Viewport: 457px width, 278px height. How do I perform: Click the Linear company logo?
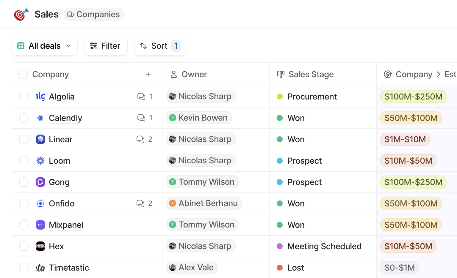coord(40,139)
